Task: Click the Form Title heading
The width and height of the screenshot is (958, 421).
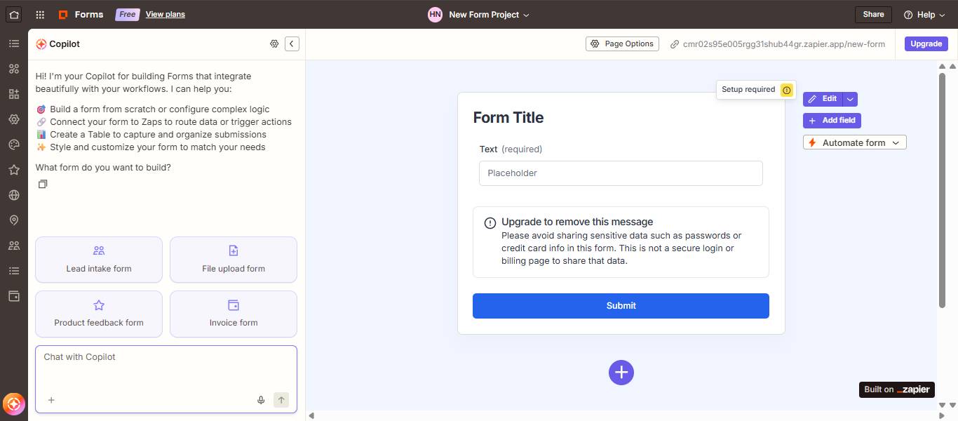Action: click(508, 118)
